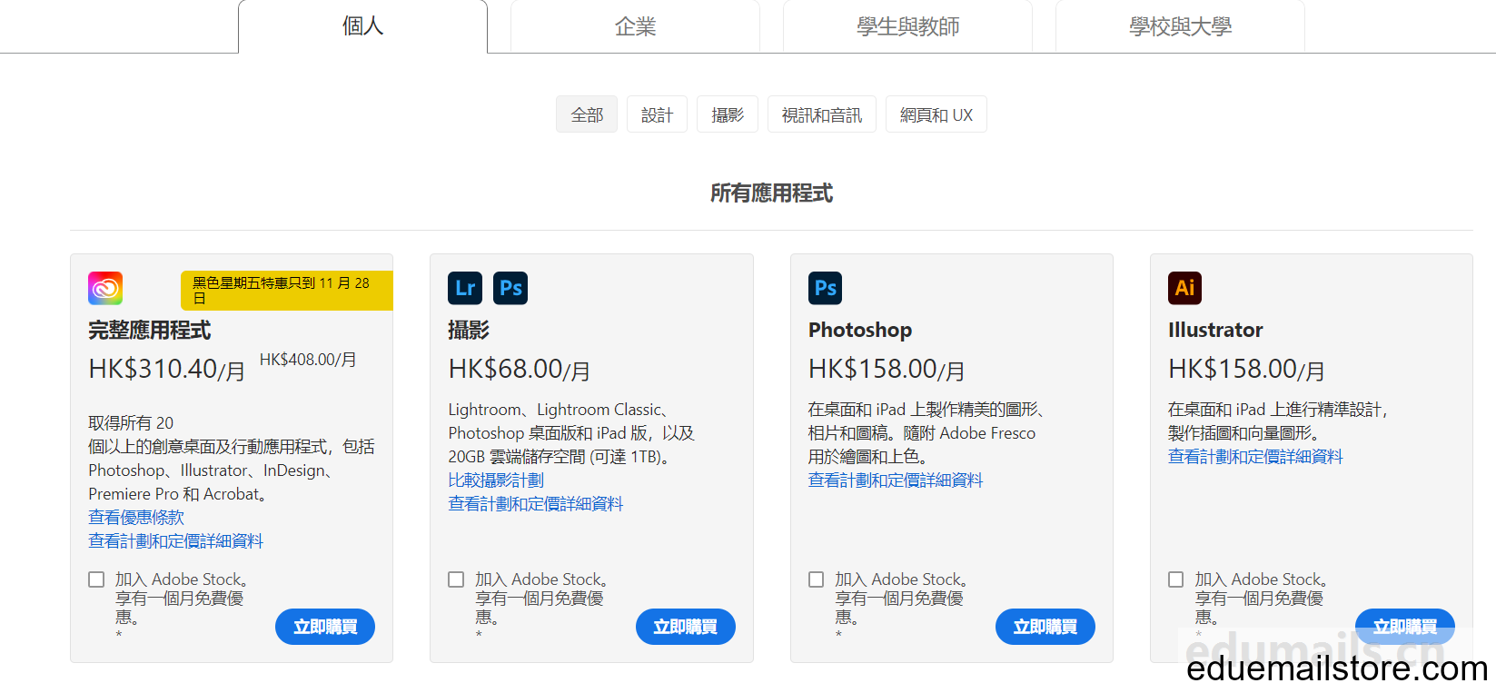Filter apps by 視訊和音訊
Viewport: 1496px width, 693px height.
[822, 114]
